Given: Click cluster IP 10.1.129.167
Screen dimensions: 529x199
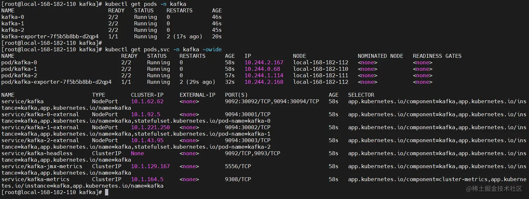Looking at the screenshot, I should [150, 166].
